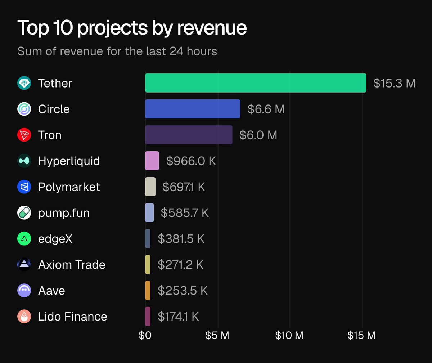Click the Aave project name

(51, 291)
